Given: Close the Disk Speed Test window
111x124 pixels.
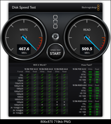Looking at the screenshot, I should coord(101,4).
